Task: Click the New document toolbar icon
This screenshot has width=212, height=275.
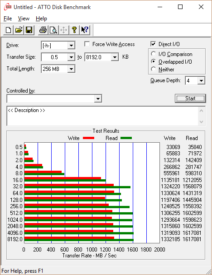Action: 8,30
